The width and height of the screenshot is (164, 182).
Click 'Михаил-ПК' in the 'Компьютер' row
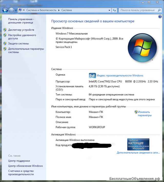coord(96,112)
